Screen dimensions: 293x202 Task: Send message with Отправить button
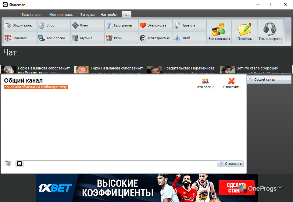pyautogui.click(x=230, y=164)
